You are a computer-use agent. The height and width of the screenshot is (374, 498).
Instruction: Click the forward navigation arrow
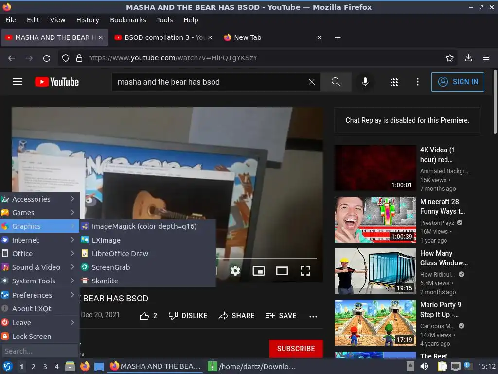(x=29, y=58)
